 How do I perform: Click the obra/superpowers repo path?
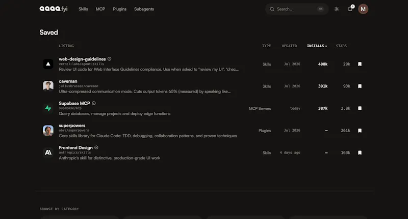[73, 131]
